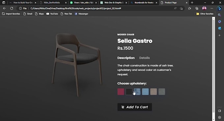Click the sidebar search magnifier icon
The image size is (224, 121).
tap(219, 15)
